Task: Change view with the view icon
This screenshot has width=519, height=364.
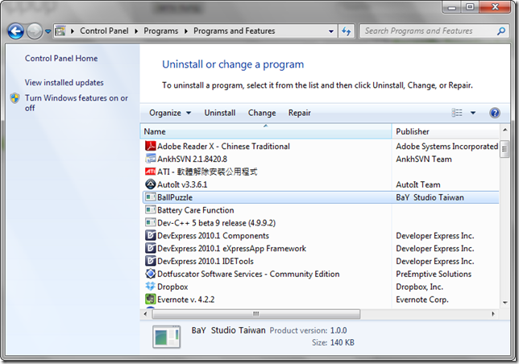Action: (x=457, y=113)
